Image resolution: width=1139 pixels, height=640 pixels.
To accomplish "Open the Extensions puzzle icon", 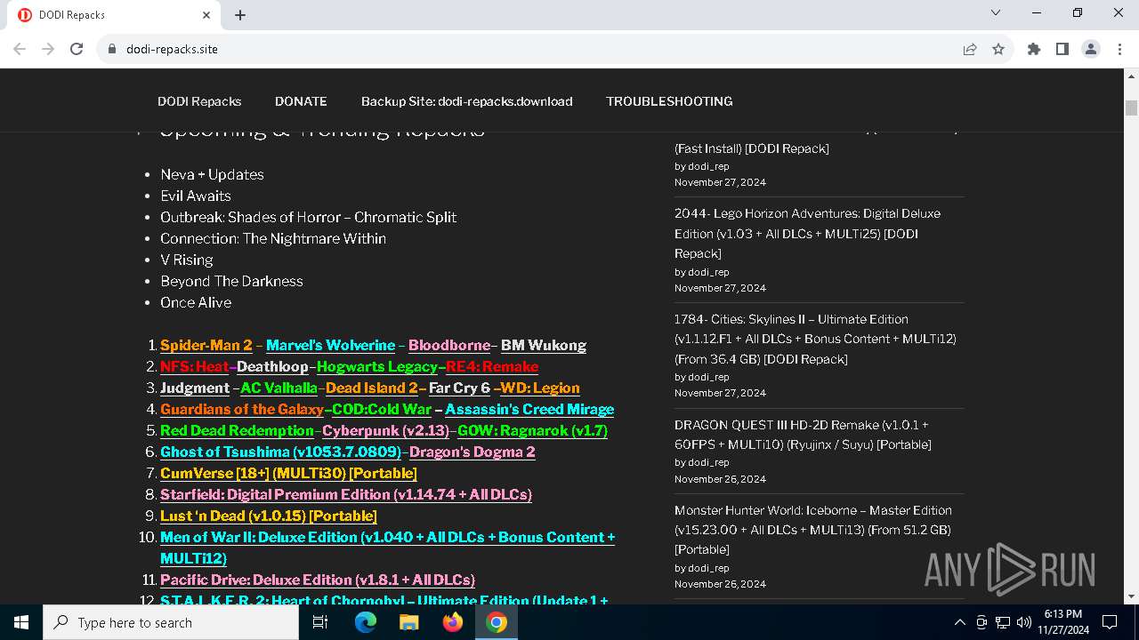I will [1034, 49].
